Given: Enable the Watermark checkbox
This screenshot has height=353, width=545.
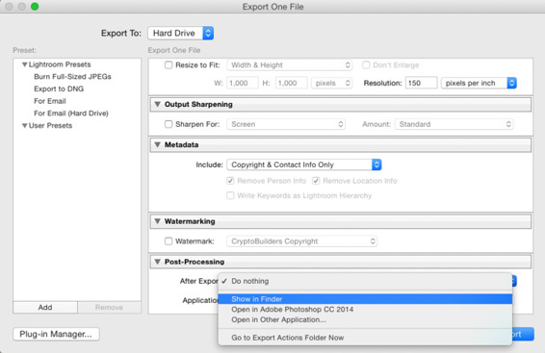Looking at the screenshot, I should (169, 241).
